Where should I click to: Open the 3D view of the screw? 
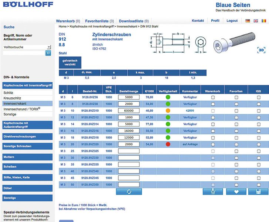click(261, 50)
